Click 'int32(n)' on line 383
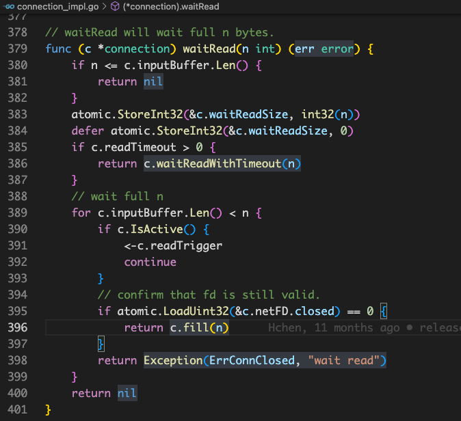461x421 pixels. click(x=327, y=114)
